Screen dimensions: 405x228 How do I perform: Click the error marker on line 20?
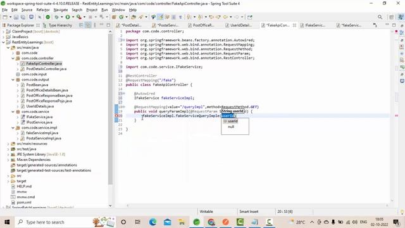coord(116,116)
